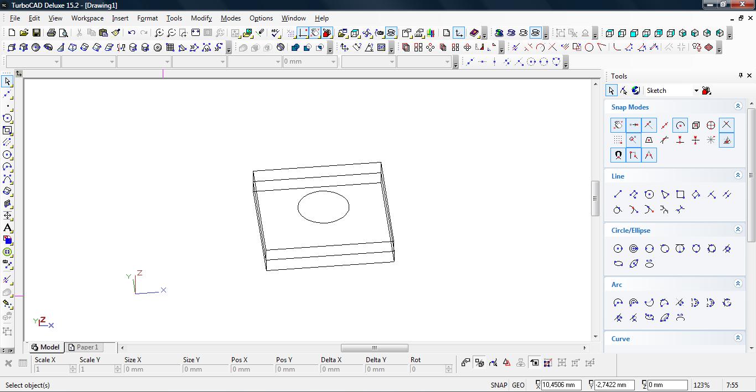Toggle SNAP in the status bar
This screenshot has height=392, width=756.
coord(498,385)
